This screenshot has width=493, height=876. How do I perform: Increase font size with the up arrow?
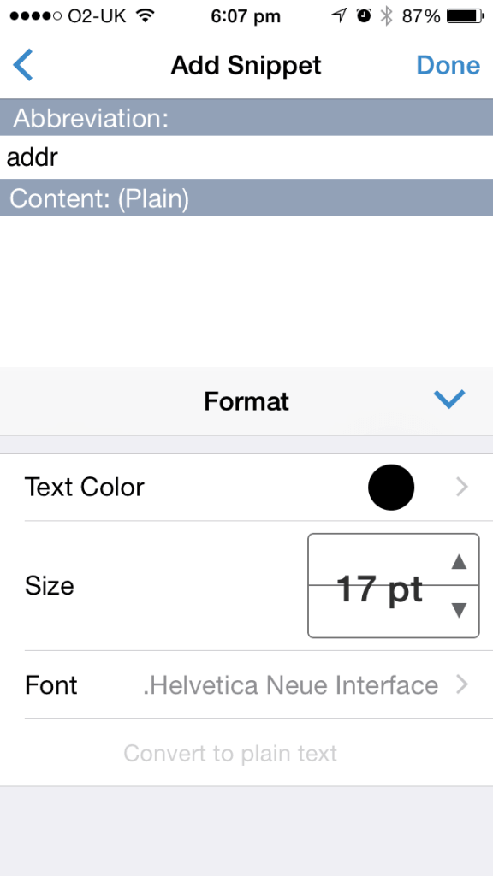tap(460, 560)
